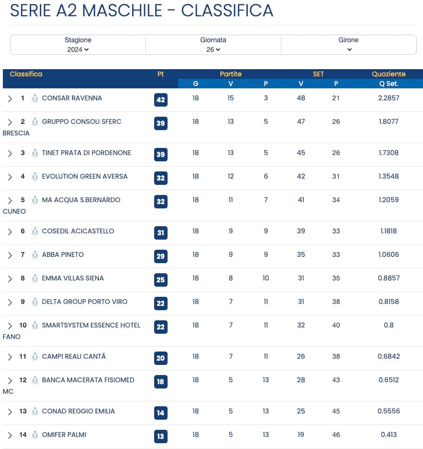The image size is (423, 449).
Task: Click the Omifer Palmi team logo
Action: pyautogui.click(x=35, y=435)
